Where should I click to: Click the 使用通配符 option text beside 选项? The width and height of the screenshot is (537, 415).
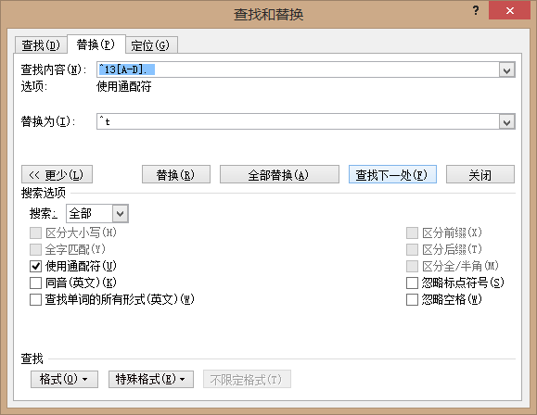[x=124, y=86]
